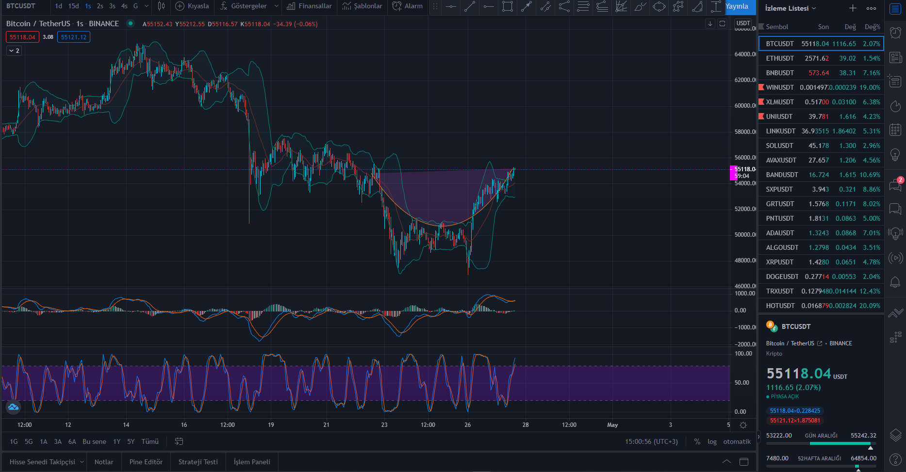Click the Kıyasla compare button
The height and width of the screenshot is (472, 906).
pyautogui.click(x=192, y=6)
